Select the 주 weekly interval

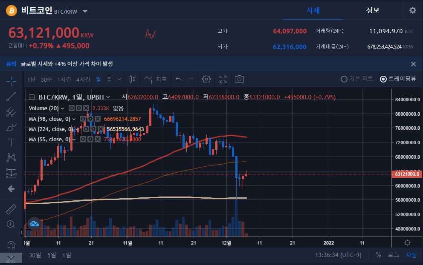click(109, 80)
